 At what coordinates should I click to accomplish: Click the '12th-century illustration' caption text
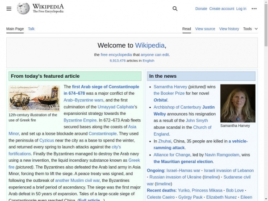(x=33, y=117)
